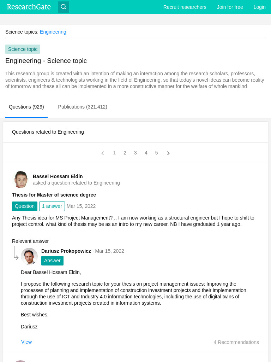Open the Recruit researchers link

[x=185, y=7]
